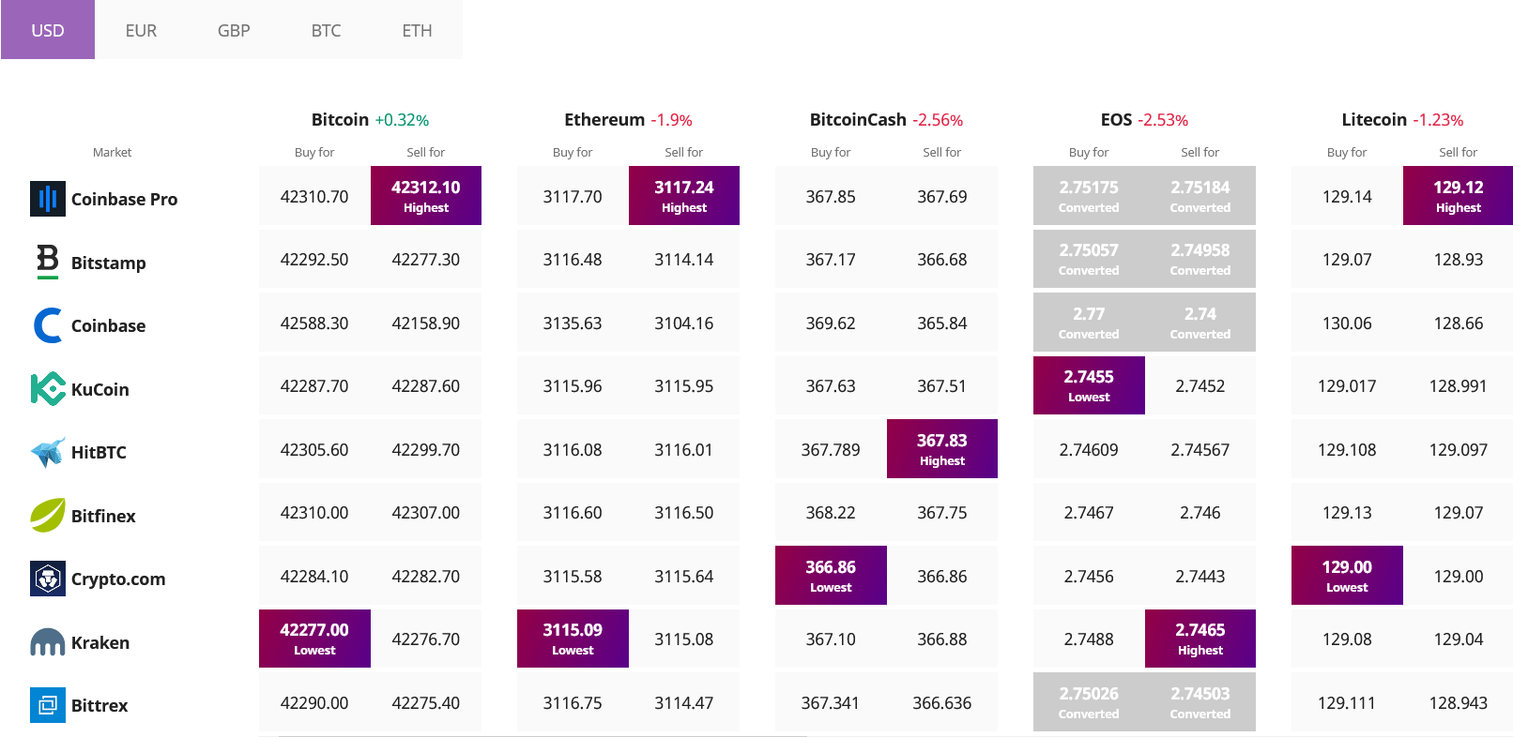
Task: Click the Market column header
Action: (x=112, y=152)
